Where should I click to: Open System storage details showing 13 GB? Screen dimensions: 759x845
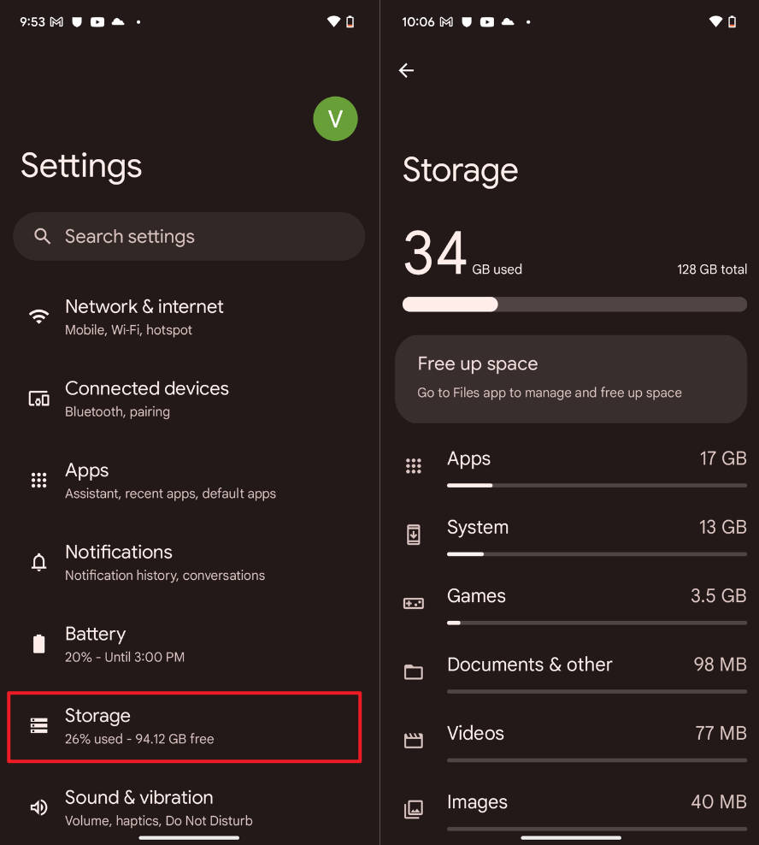coord(596,534)
